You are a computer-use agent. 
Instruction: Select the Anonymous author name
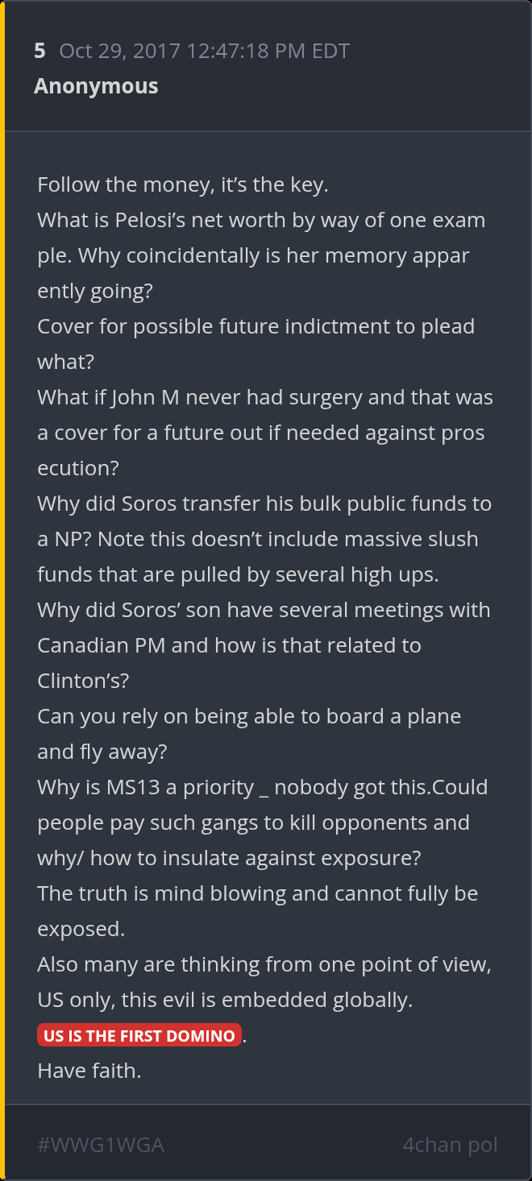(96, 86)
